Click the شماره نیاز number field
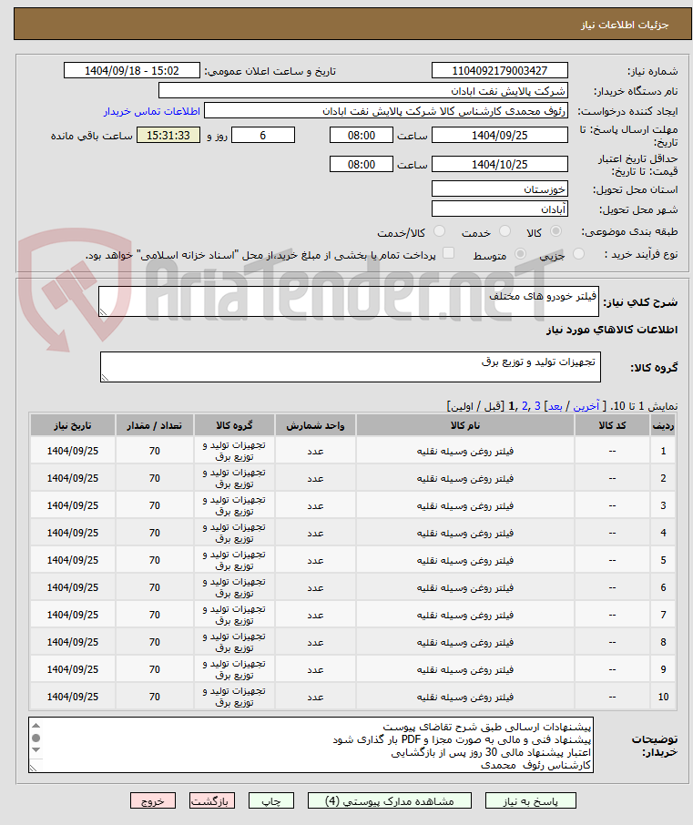693x825 pixels. click(499, 70)
